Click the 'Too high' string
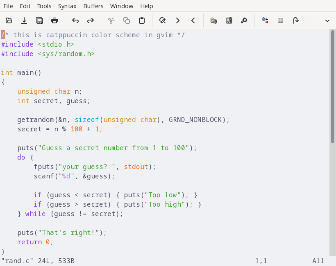 [165, 204]
